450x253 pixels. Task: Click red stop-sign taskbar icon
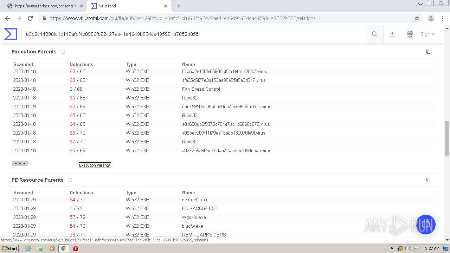pyautogui.click(x=75, y=248)
